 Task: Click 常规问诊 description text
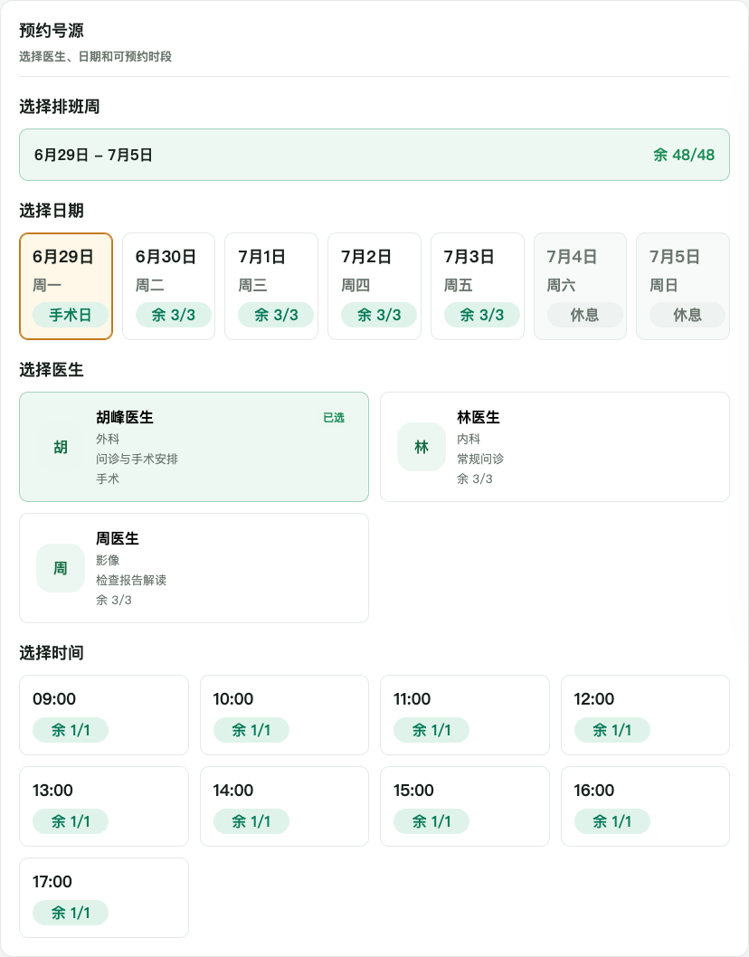[480, 459]
